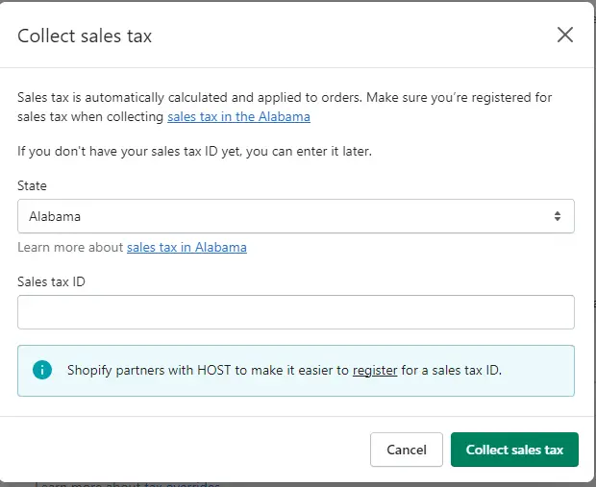The height and width of the screenshot is (487, 596).
Task: Click the green Collect sales tax button
Action: pos(514,450)
